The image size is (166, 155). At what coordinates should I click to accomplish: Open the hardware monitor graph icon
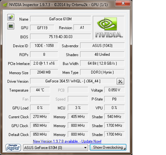(x=11, y=26)
